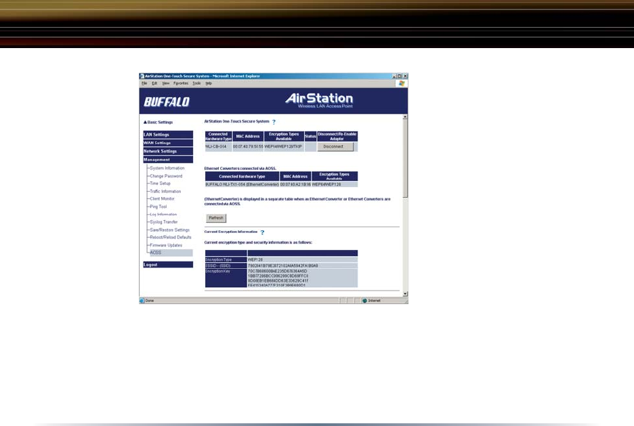Viewport: 634px width, 426px height.
Task: Select Ping Tool in the sidebar
Action: [158, 207]
